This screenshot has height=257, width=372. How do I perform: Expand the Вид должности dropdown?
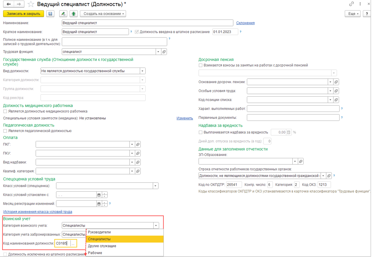(142, 71)
